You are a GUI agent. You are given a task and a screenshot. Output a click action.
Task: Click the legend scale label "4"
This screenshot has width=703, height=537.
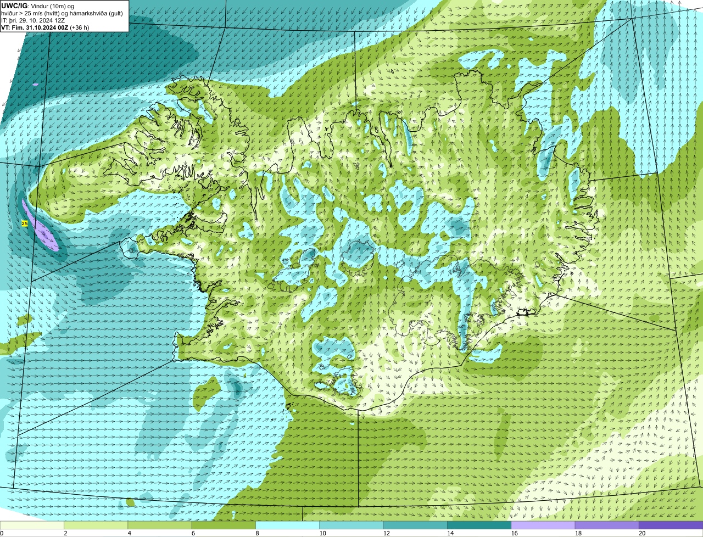click(129, 533)
